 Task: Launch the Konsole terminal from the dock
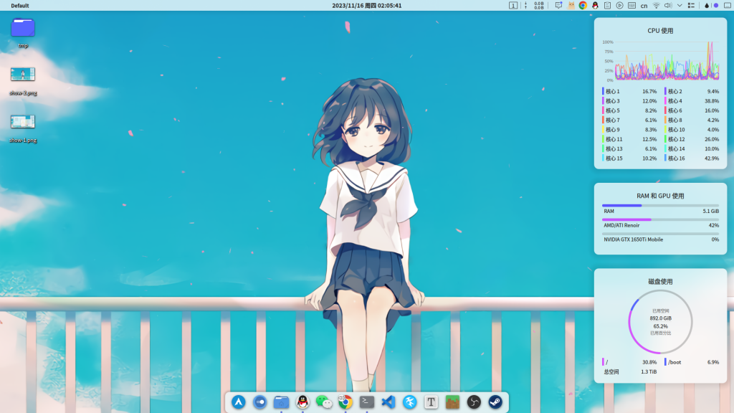pos(367,402)
